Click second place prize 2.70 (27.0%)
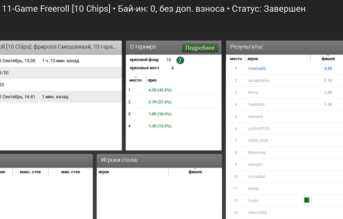343x219 pixels. tap(160, 102)
